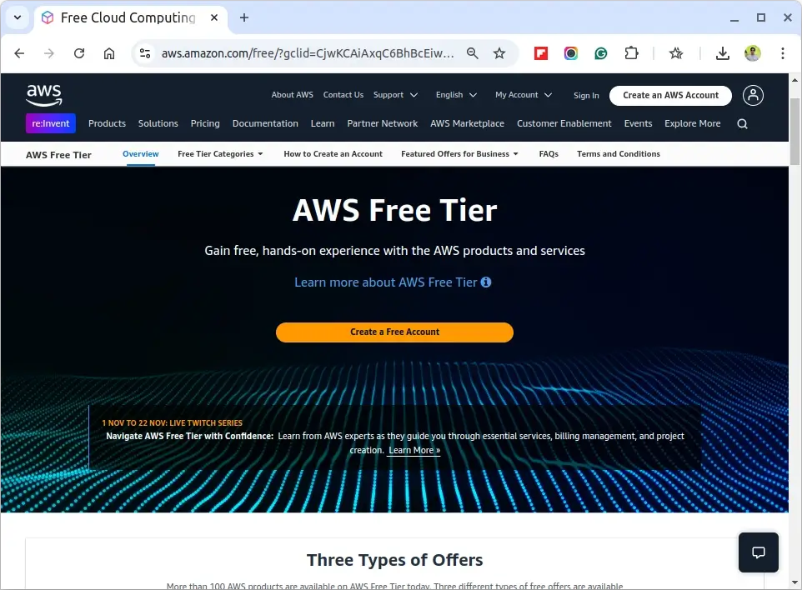Click the user profile icon beside Create an AWS Account
802x590 pixels.
point(753,95)
